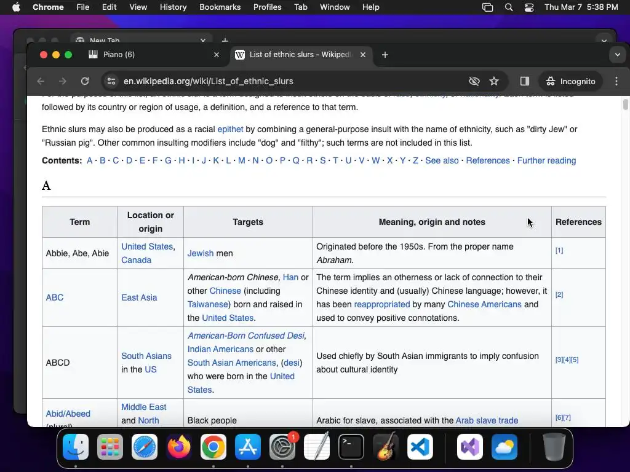Image resolution: width=630 pixels, height=472 pixels.
Task: Click the Chinese Americans link
Action: tap(484, 304)
